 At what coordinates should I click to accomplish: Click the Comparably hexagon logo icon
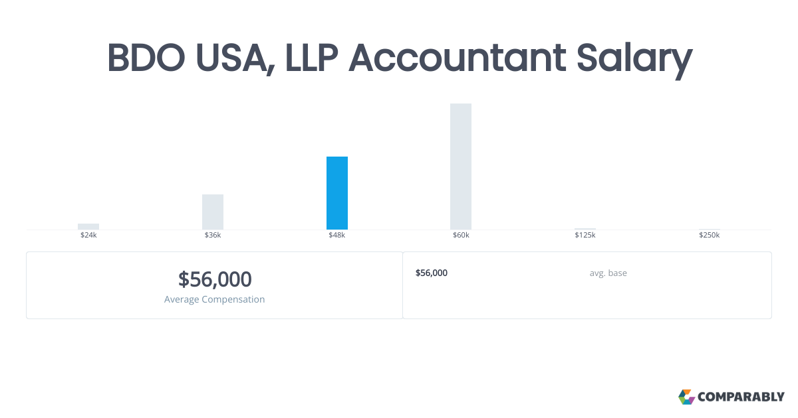(686, 397)
